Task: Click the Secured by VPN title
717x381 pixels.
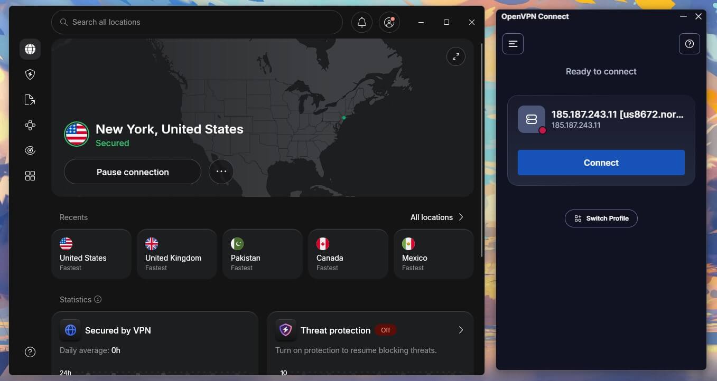Action: click(118, 330)
